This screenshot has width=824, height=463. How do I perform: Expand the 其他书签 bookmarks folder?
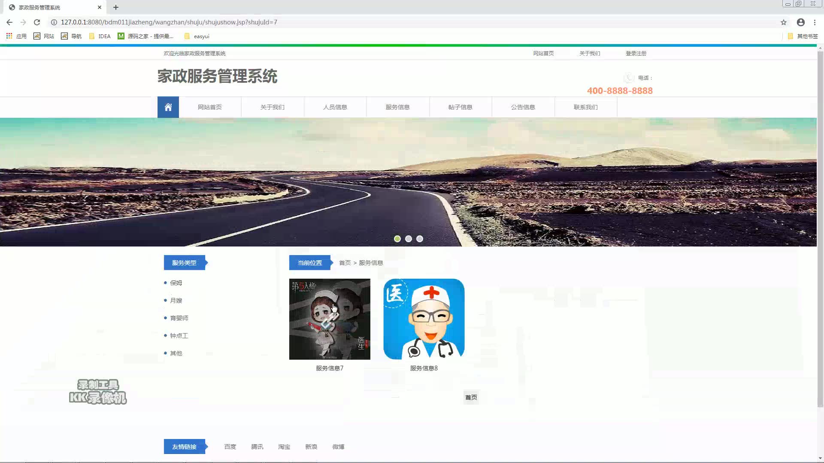(x=803, y=36)
